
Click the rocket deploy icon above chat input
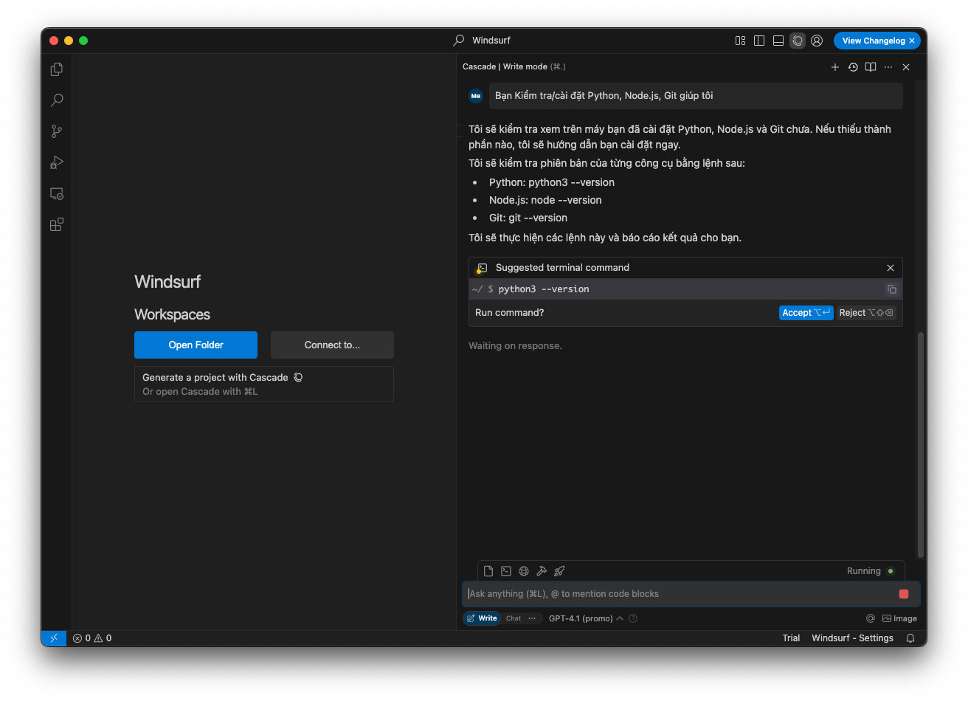point(559,571)
